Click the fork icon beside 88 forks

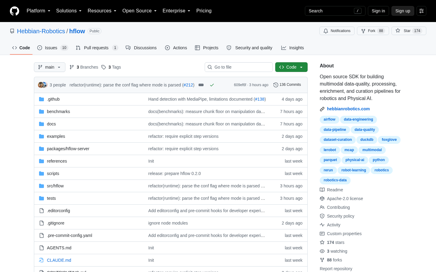click(322, 260)
